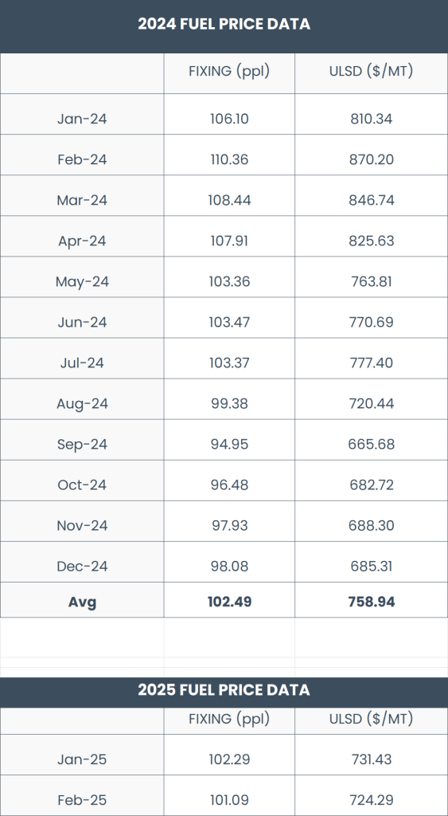The width and height of the screenshot is (448, 816).
Task: Select the May-24 fixing value 103.36
Action: tap(229, 281)
